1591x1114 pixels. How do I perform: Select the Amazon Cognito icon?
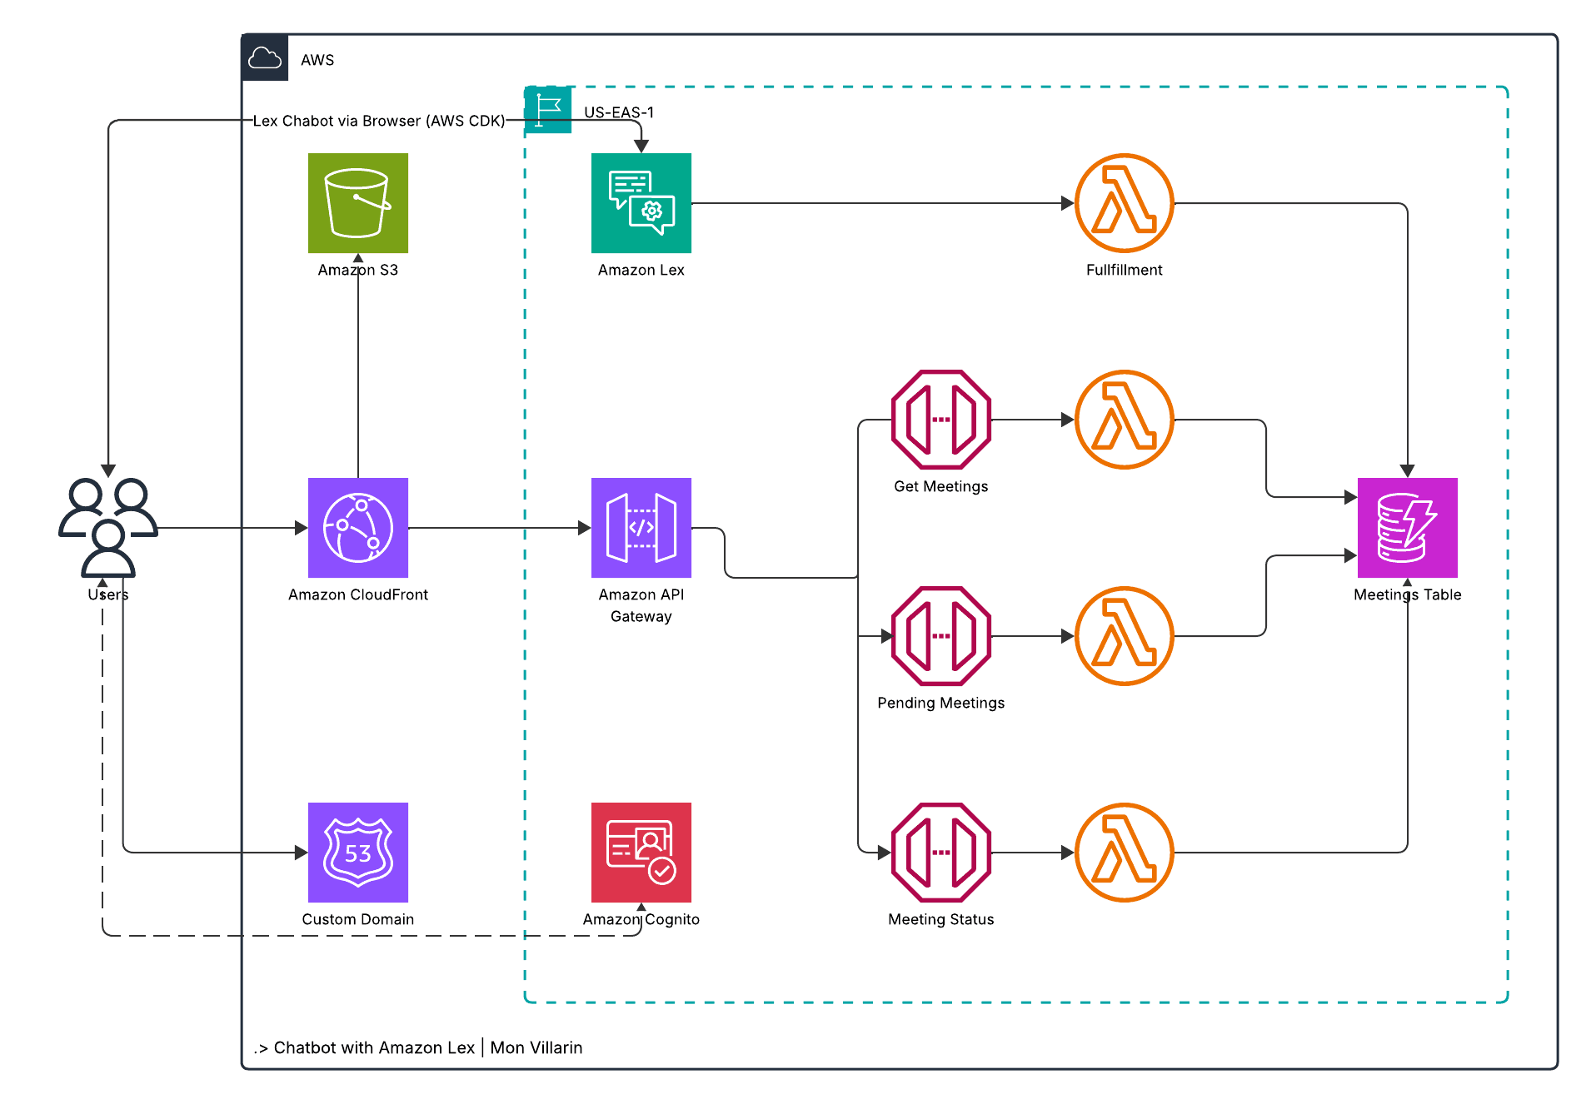coord(641,852)
